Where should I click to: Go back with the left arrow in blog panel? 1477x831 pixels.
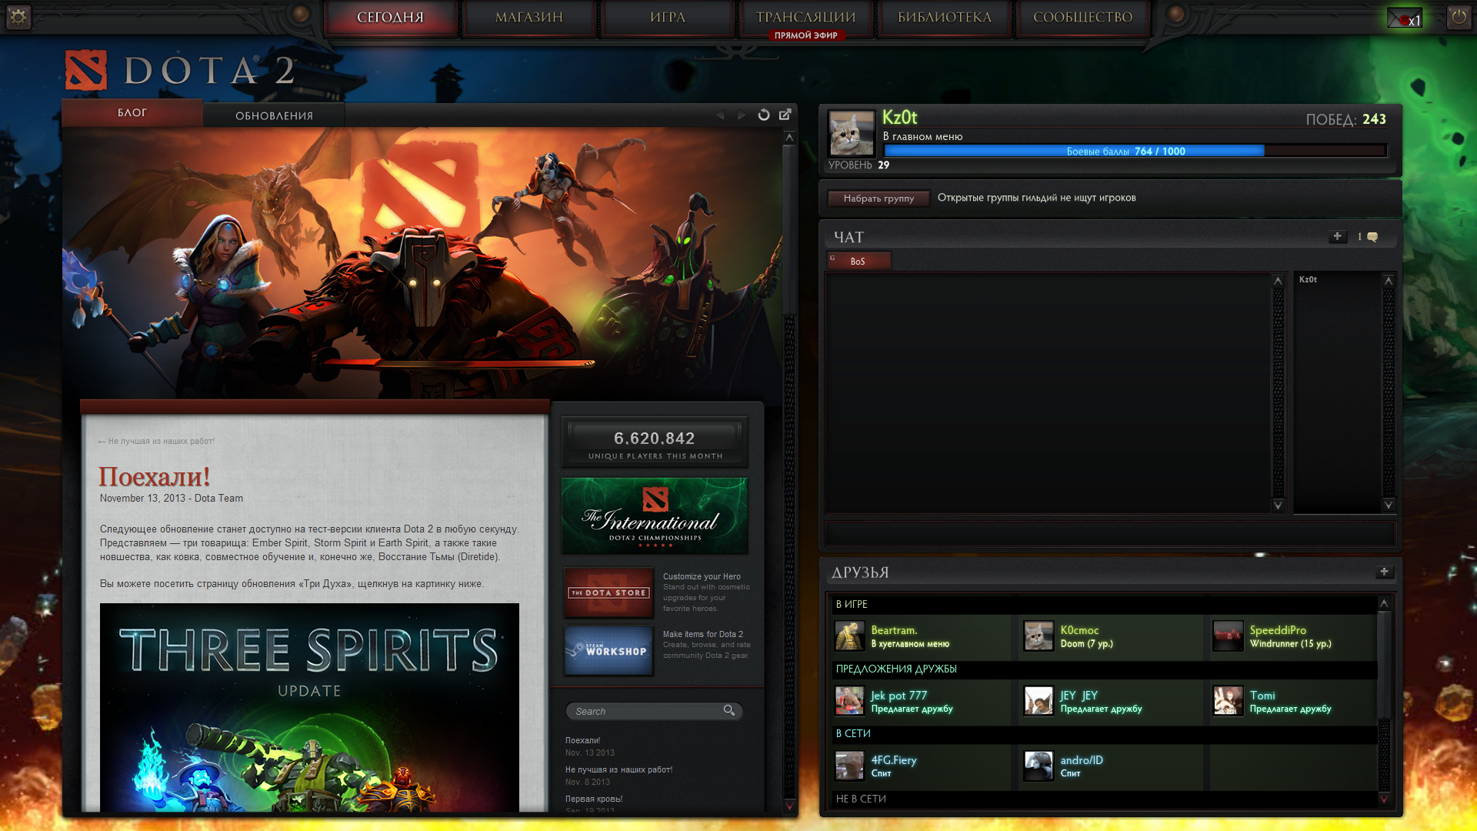coord(719,115)
